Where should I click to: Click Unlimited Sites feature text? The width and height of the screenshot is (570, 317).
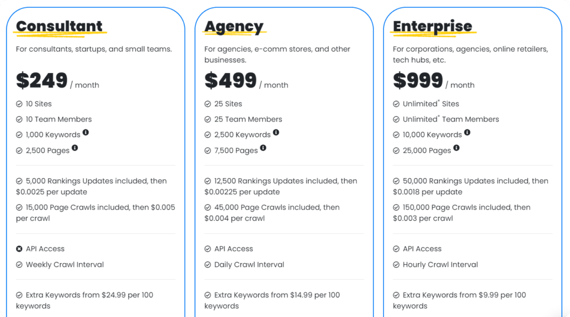[431, 104]
